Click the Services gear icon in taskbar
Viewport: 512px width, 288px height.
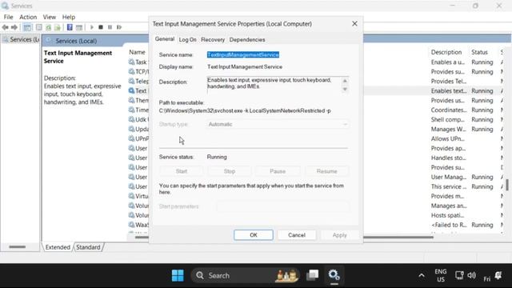334,275
